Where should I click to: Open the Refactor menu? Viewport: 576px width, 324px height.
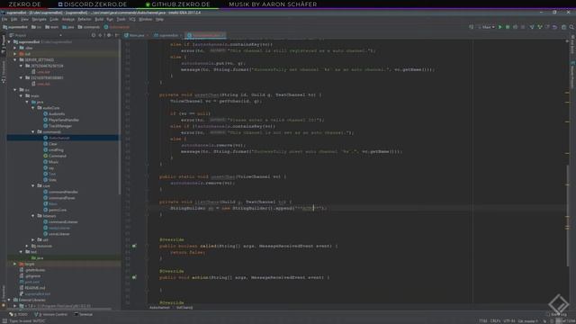84,19
